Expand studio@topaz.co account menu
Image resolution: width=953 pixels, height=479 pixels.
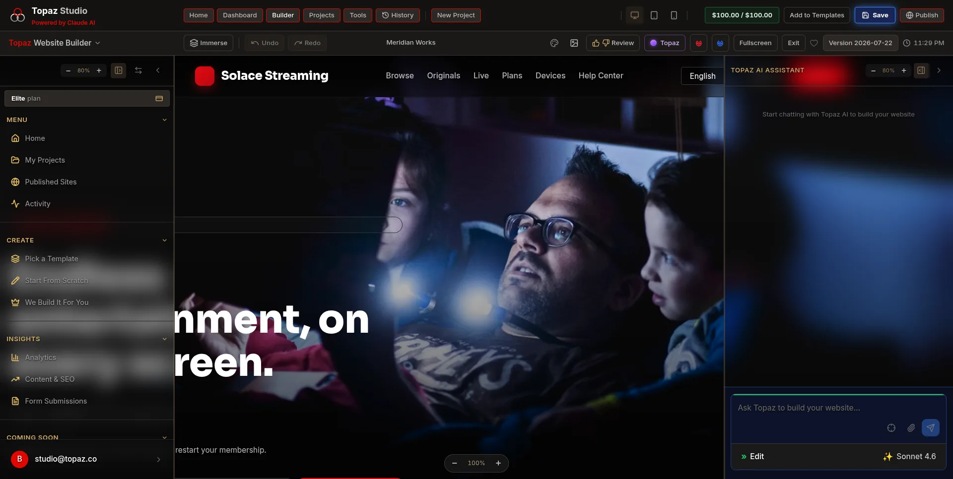tap(158, 459)
